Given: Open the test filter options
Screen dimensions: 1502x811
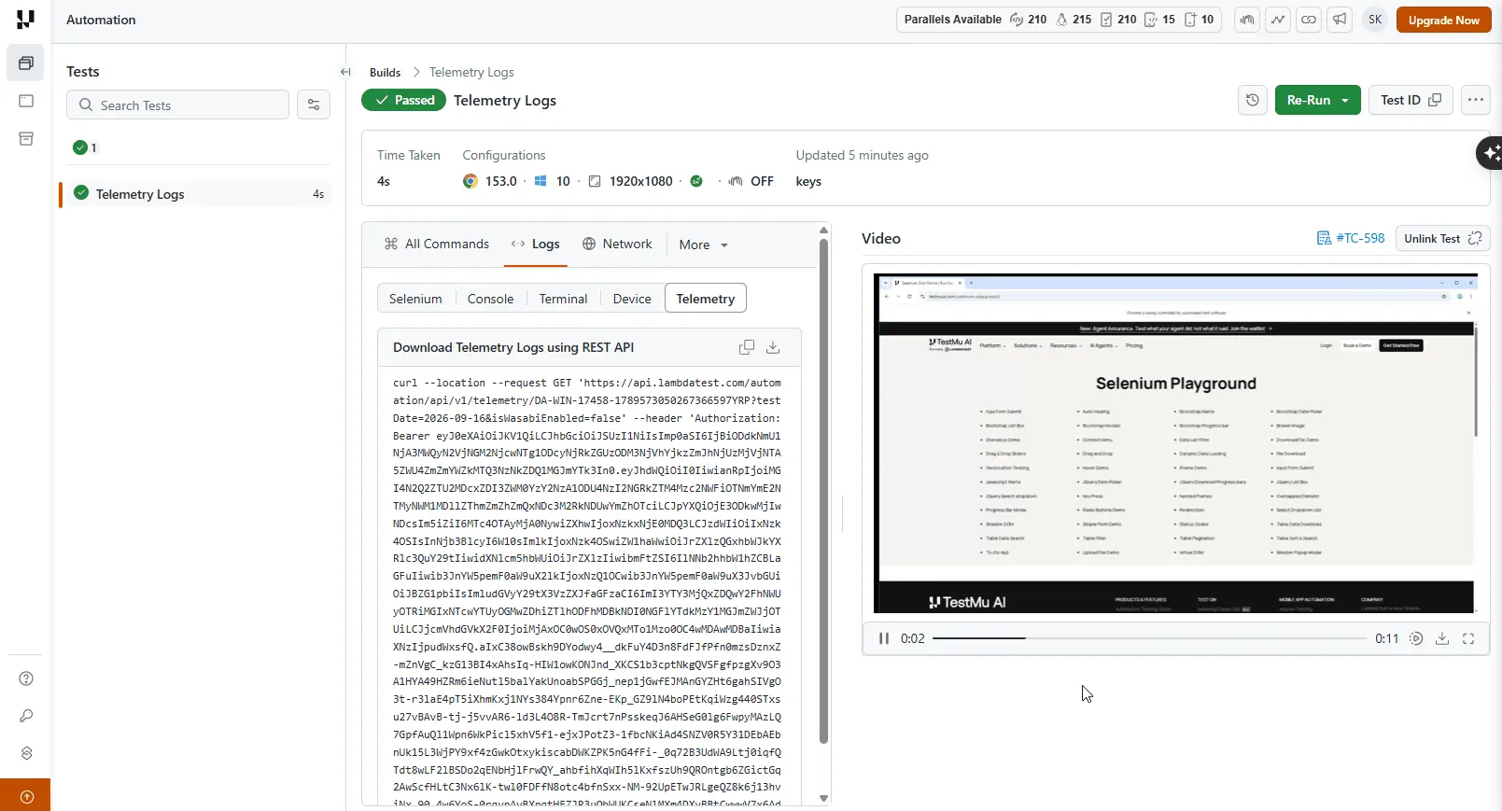Looking at the screenshot, I should tap(314, 105).
